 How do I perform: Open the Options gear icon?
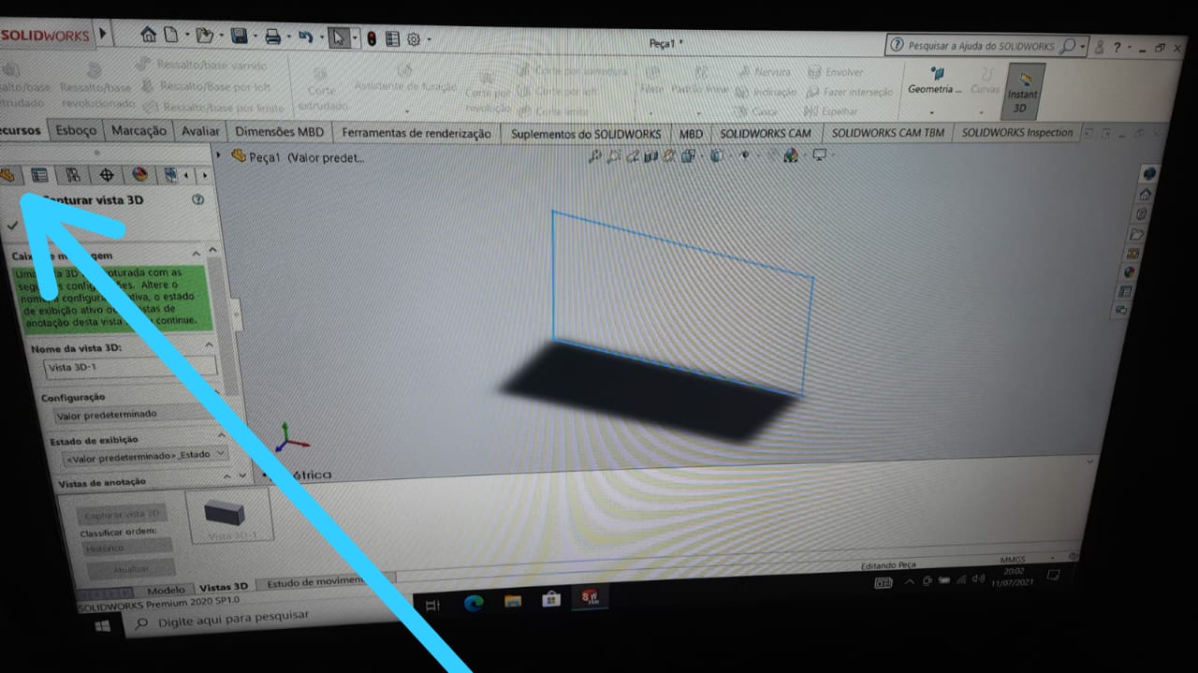tap(413, 39)
